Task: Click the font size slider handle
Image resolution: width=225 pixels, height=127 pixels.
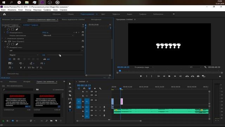Action: coord(59,55)
